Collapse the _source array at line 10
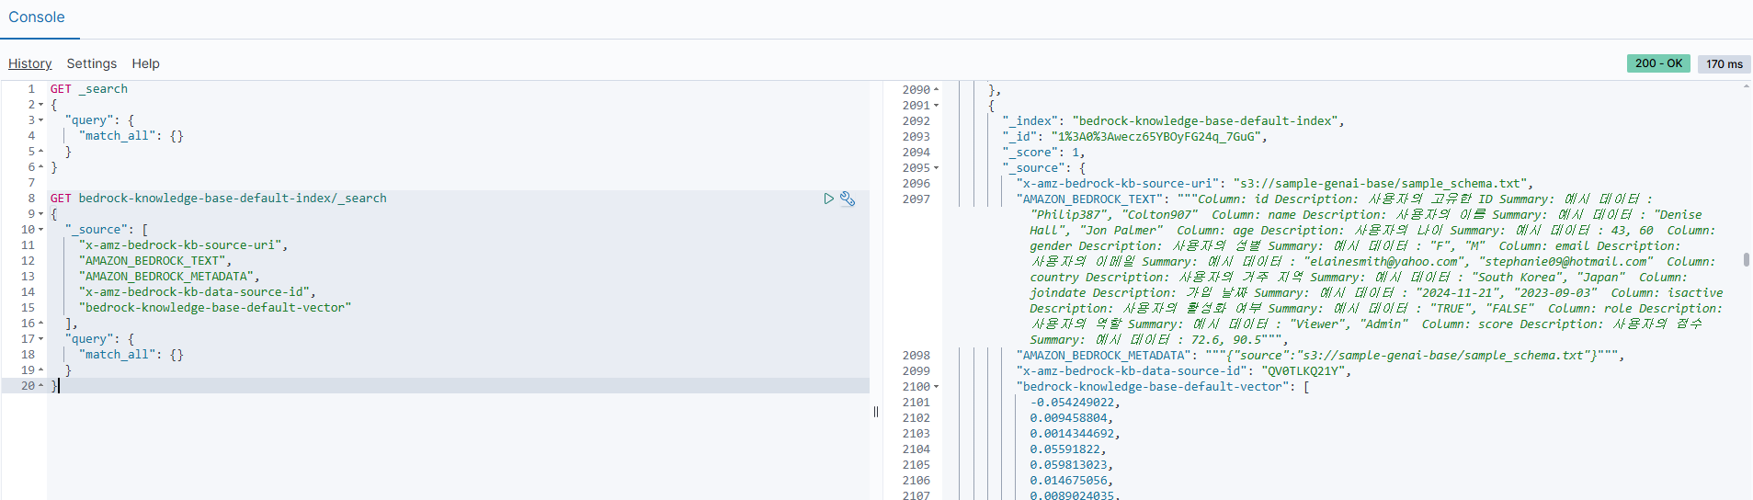 click(x=40, y=230)
